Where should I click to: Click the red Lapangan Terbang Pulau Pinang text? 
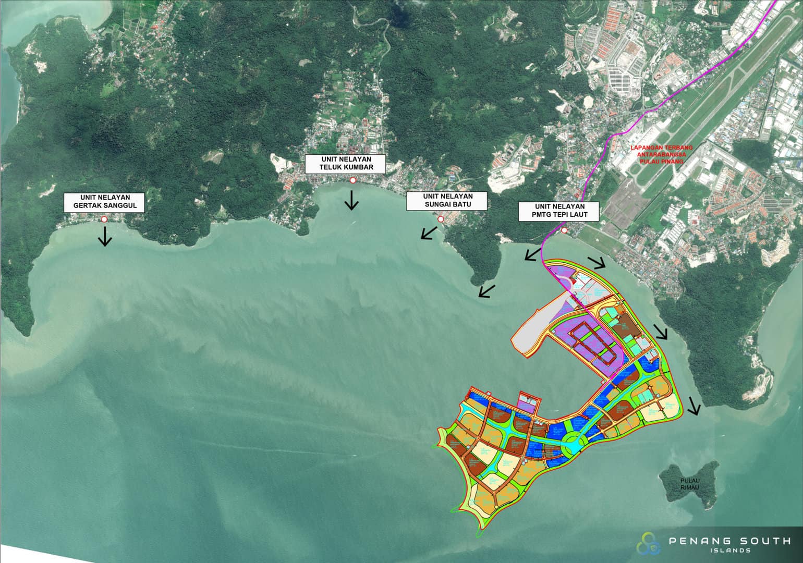pos(660,154)
